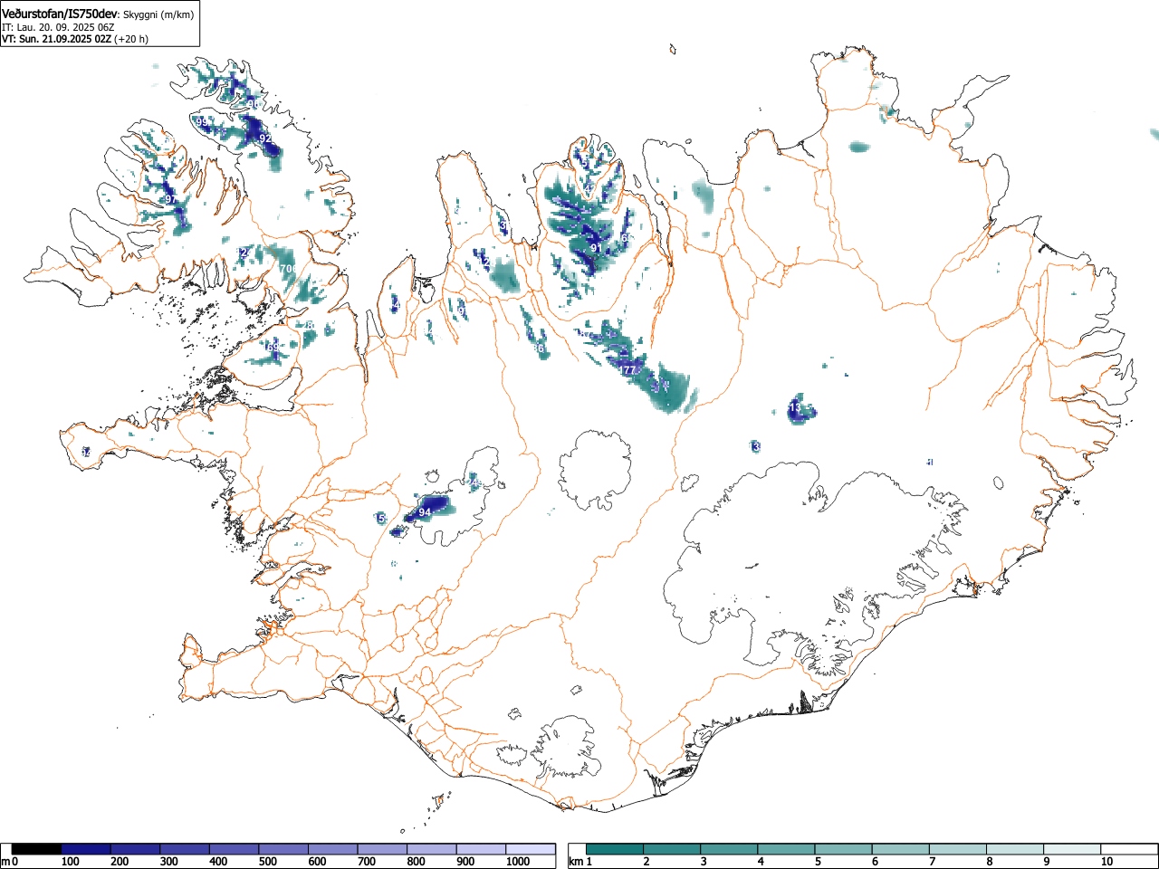
Task: Choose the 500–600 m legend swatch
Action: (283, 849)
